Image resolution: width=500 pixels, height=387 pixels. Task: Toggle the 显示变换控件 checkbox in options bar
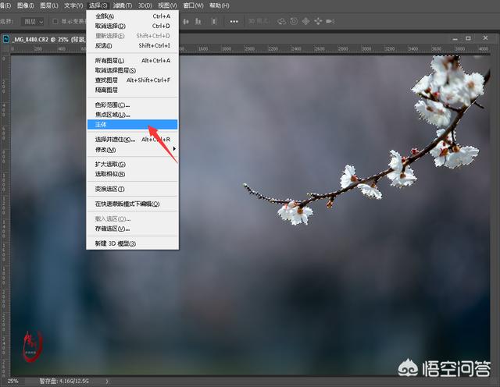click(55, 21)
